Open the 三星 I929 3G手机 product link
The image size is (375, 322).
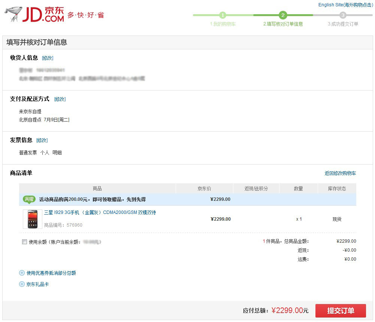(x=100, y=212)
